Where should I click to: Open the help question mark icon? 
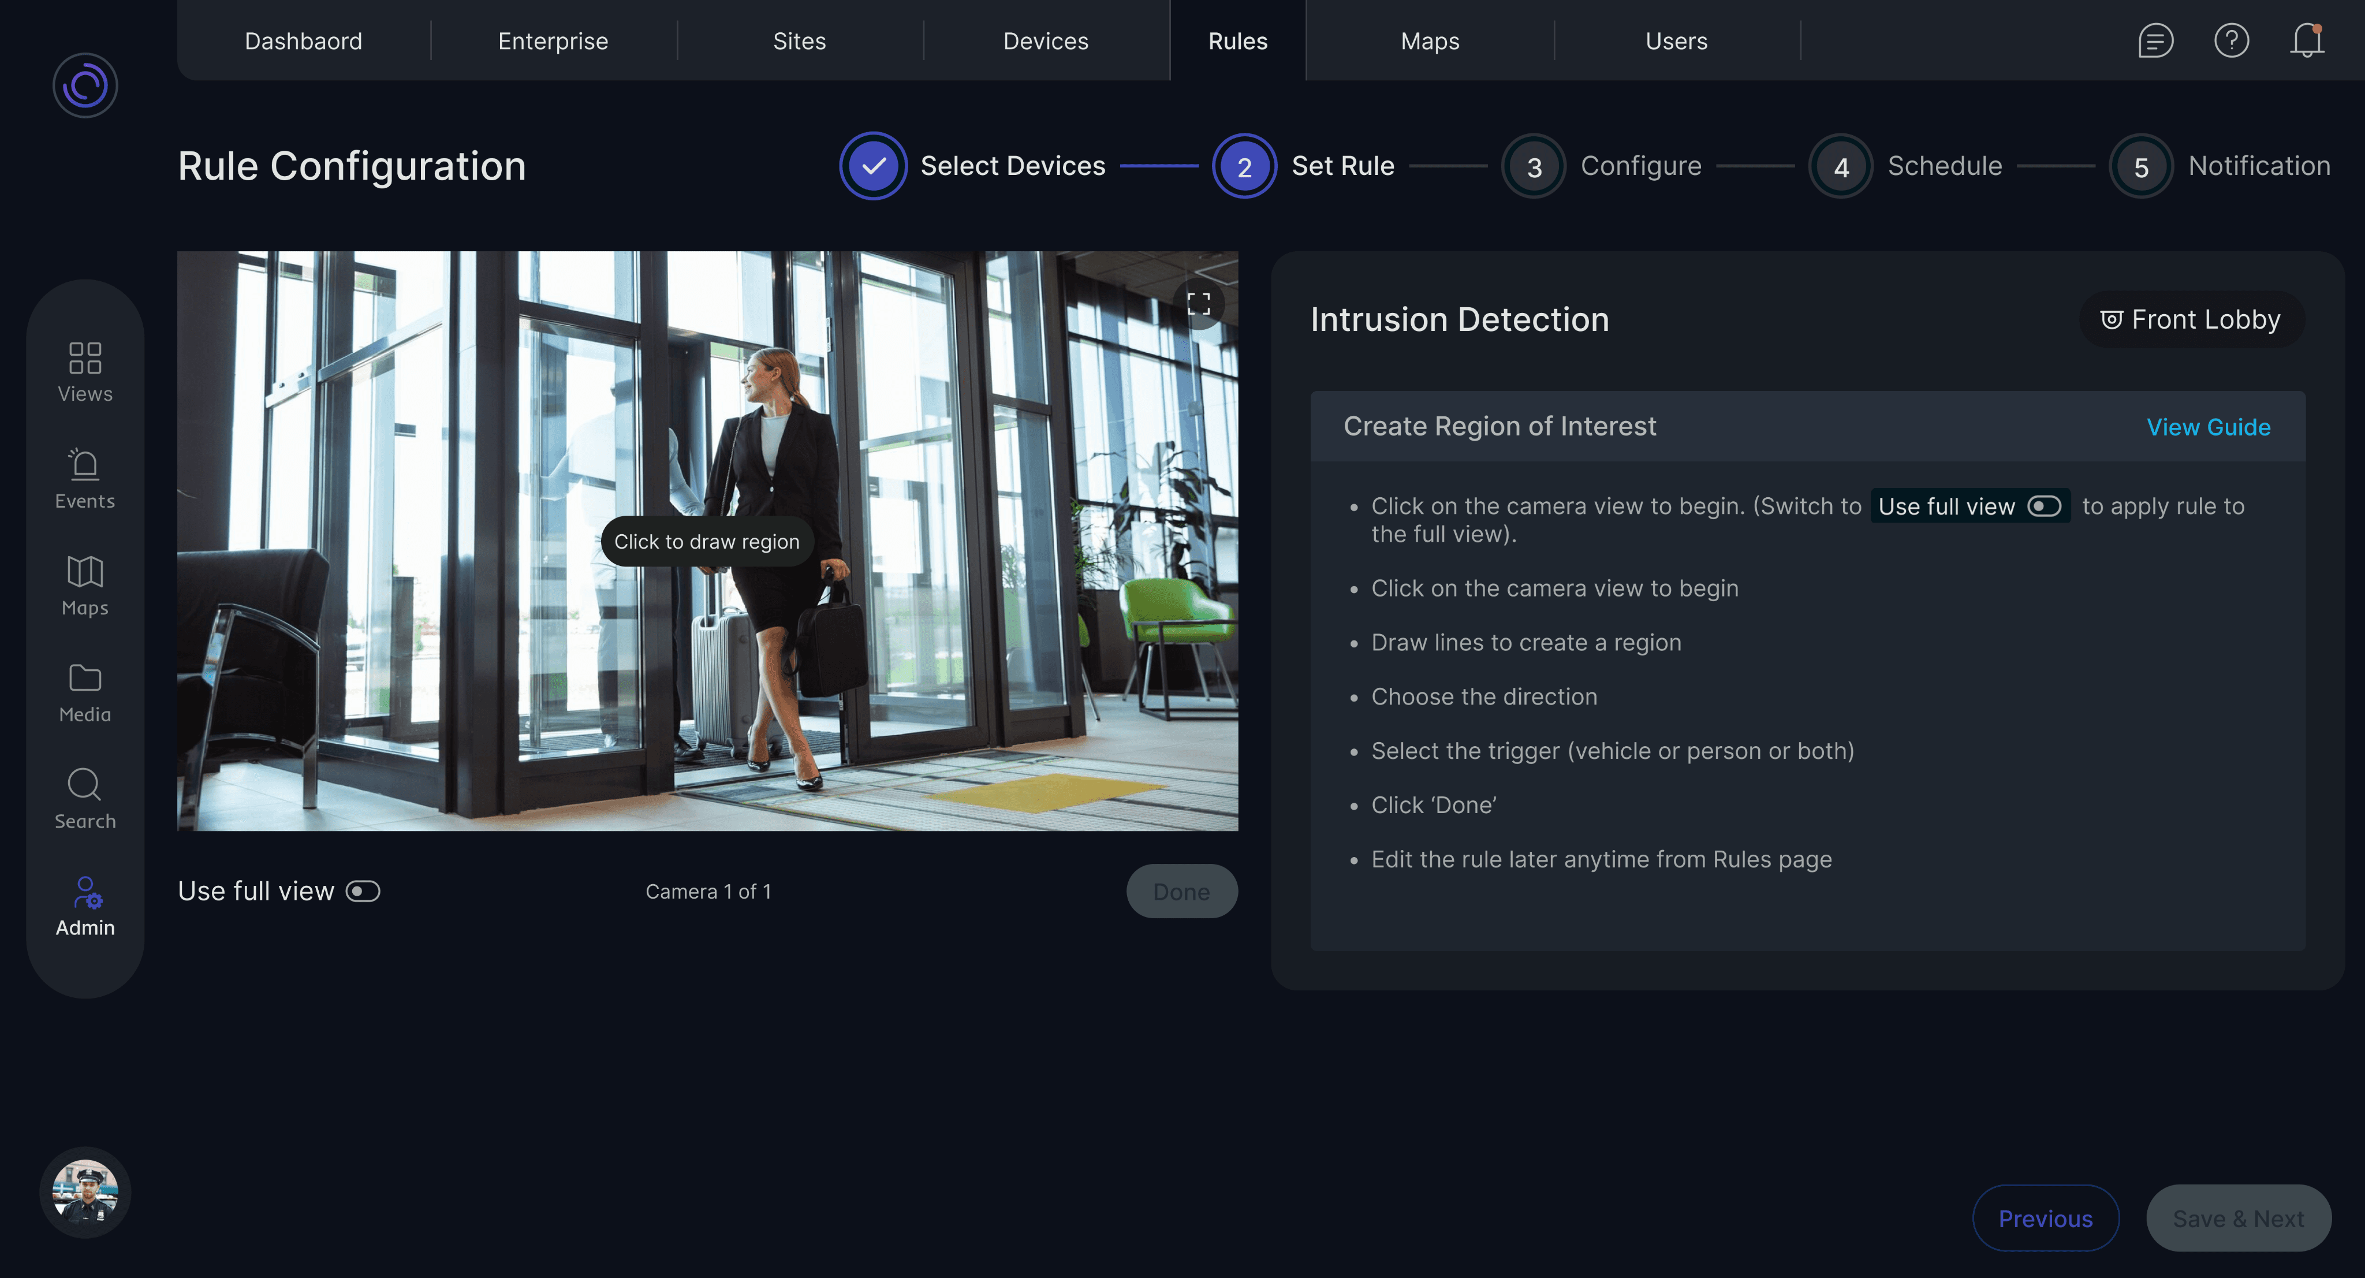[2231, 42]
